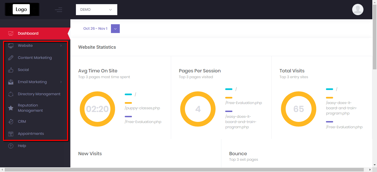Image resolution: width=377 pixels, height=172 pixels.
Task: Click the Email Marketing envelope icon
Action: click(x=11, y=82)
